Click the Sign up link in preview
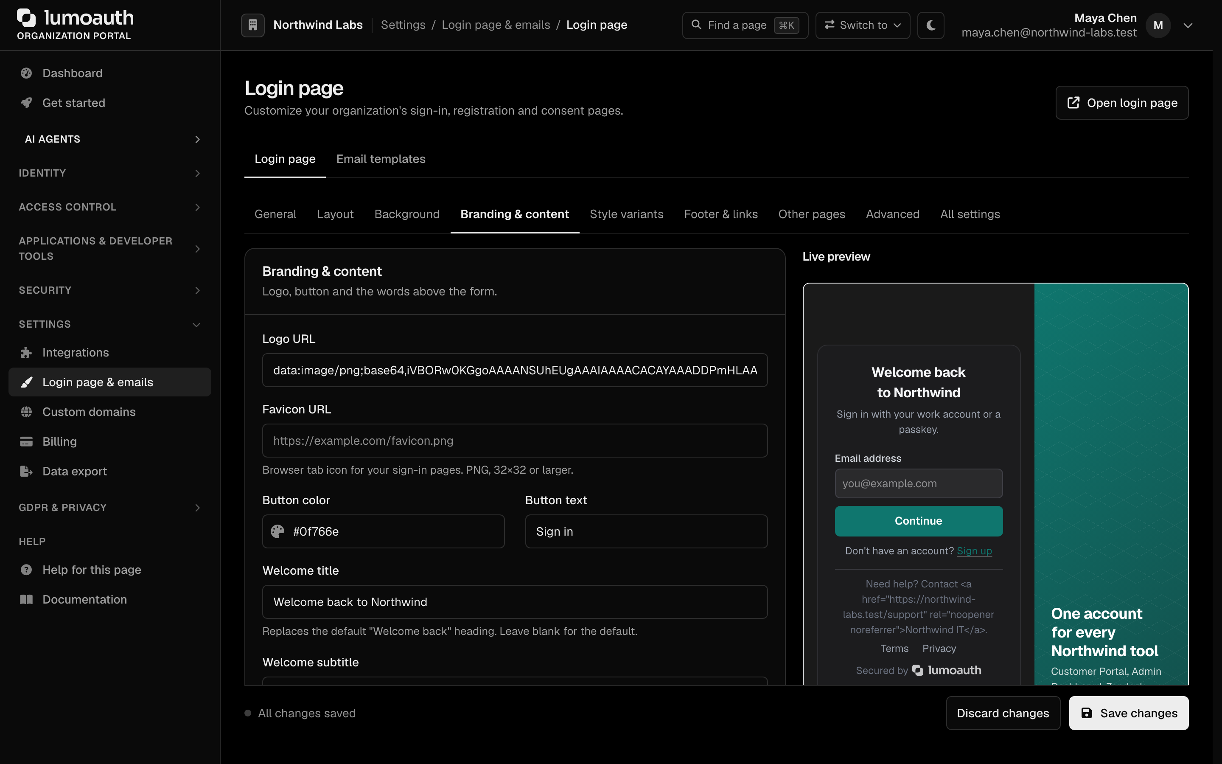This screenshot has width=1222, height=764. coord(974,551)
